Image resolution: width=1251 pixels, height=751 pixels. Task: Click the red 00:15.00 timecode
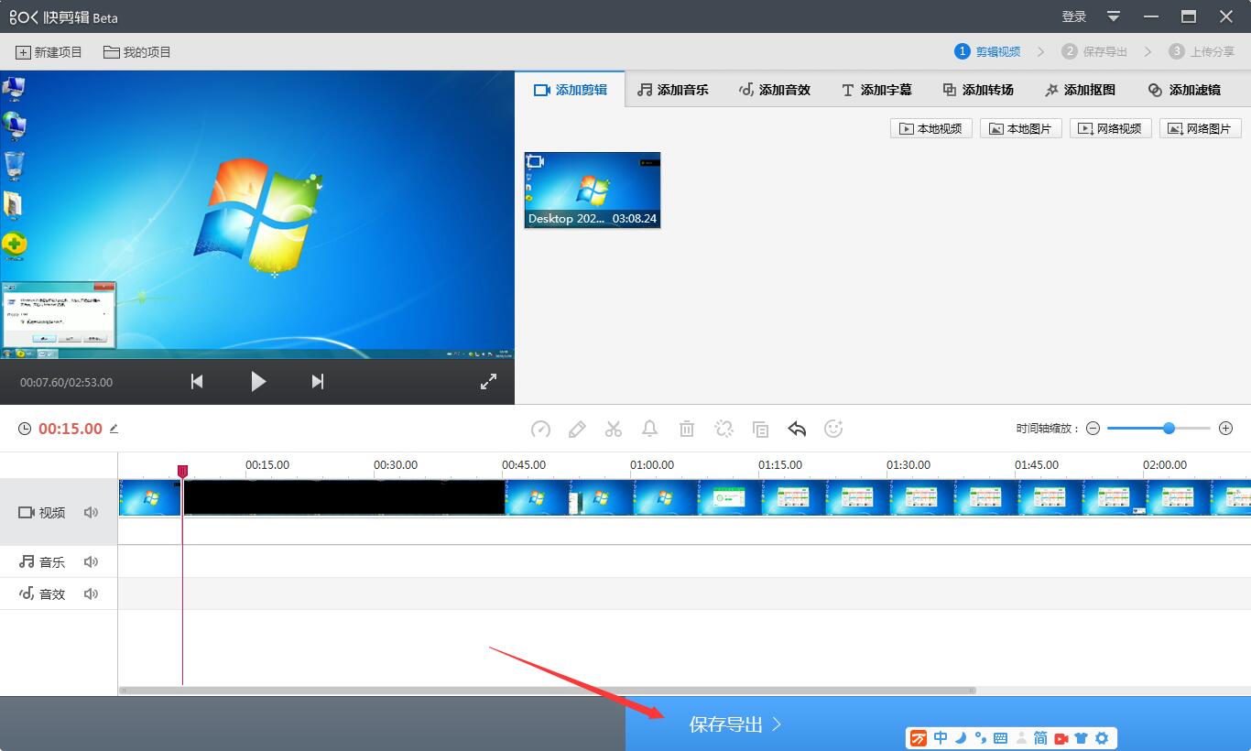tap(71, 429)
